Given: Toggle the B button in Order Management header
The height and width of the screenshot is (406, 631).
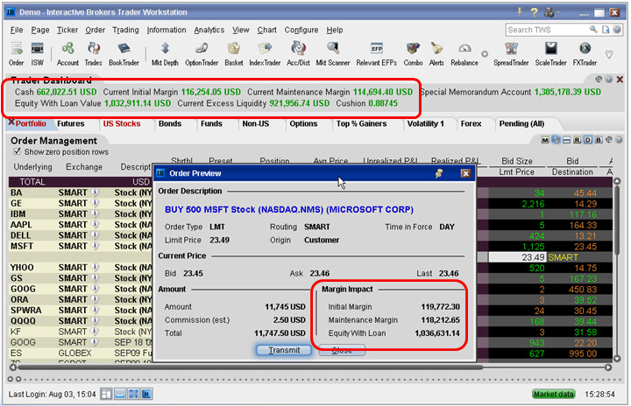Looking at the screenshot, I should pyautogui.click(x=599, y=140).
